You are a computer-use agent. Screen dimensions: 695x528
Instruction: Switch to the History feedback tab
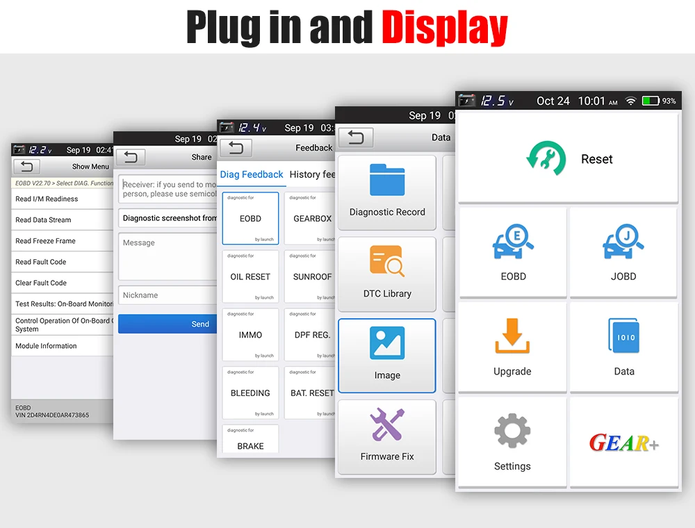click(312, 174)
